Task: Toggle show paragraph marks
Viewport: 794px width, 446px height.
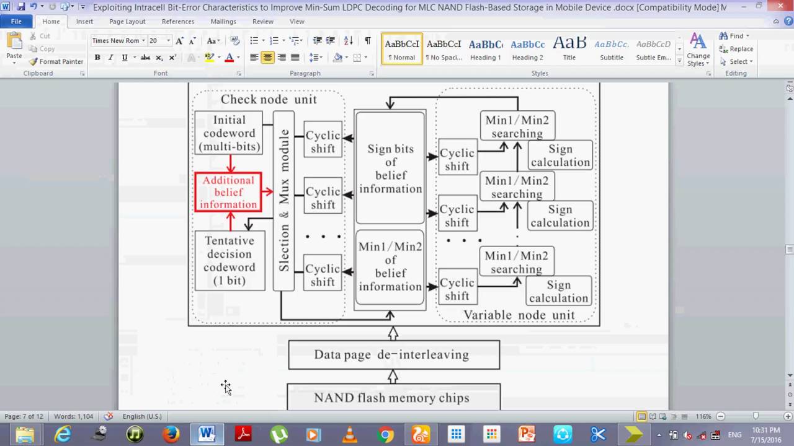Action: tap(368, 41)
